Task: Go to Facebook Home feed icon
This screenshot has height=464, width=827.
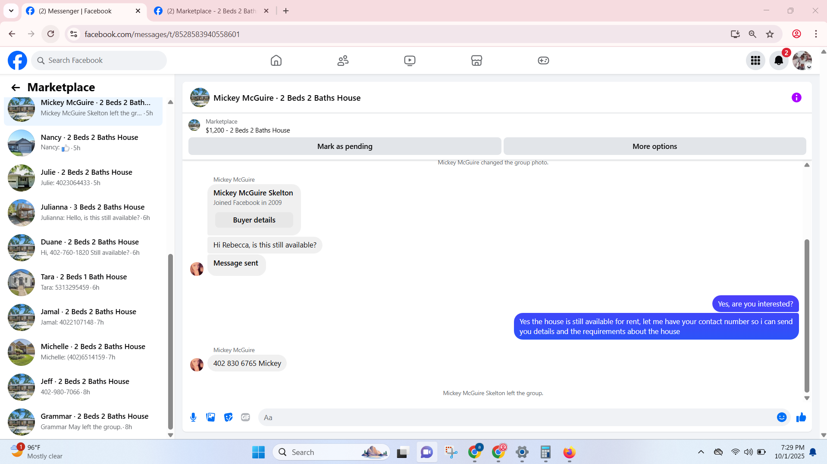Action: (x=276, y=61)
